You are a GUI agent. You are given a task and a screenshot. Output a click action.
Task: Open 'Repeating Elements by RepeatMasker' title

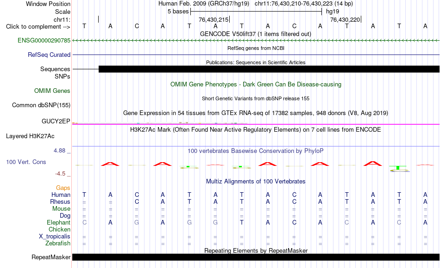coord(256,250)
